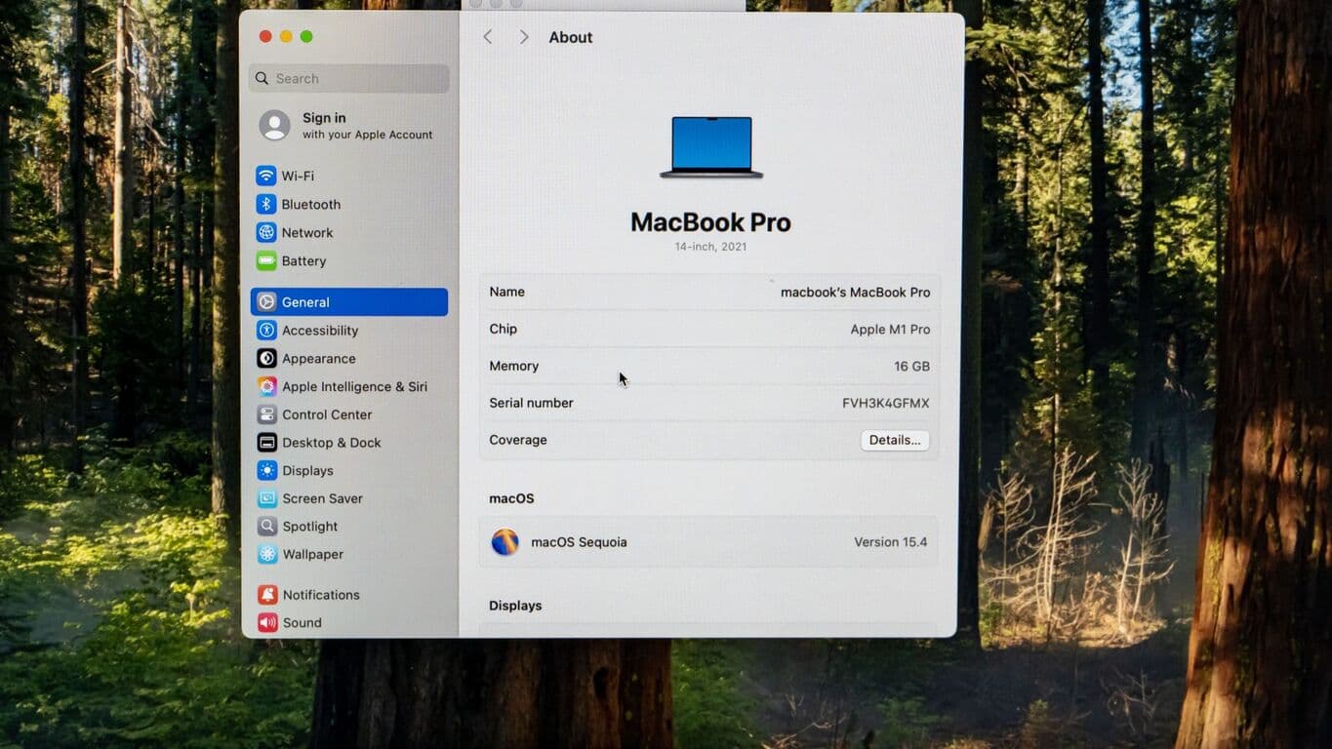Click the 'macOS' section heading

pyautogui.click(x=511, y=498)
